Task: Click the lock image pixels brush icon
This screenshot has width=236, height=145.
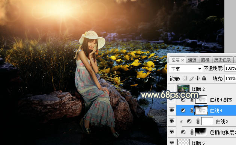Action: [x=191, y=78]
